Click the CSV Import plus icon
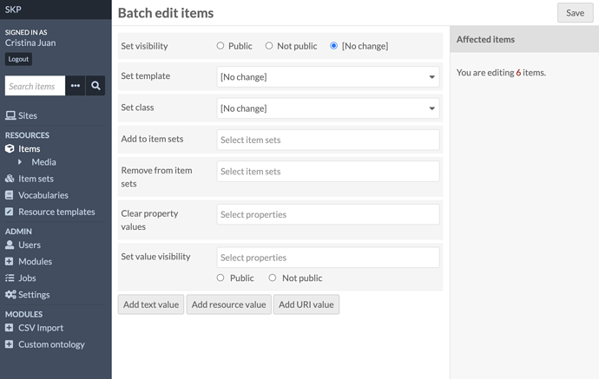 [x=10, y=328]
